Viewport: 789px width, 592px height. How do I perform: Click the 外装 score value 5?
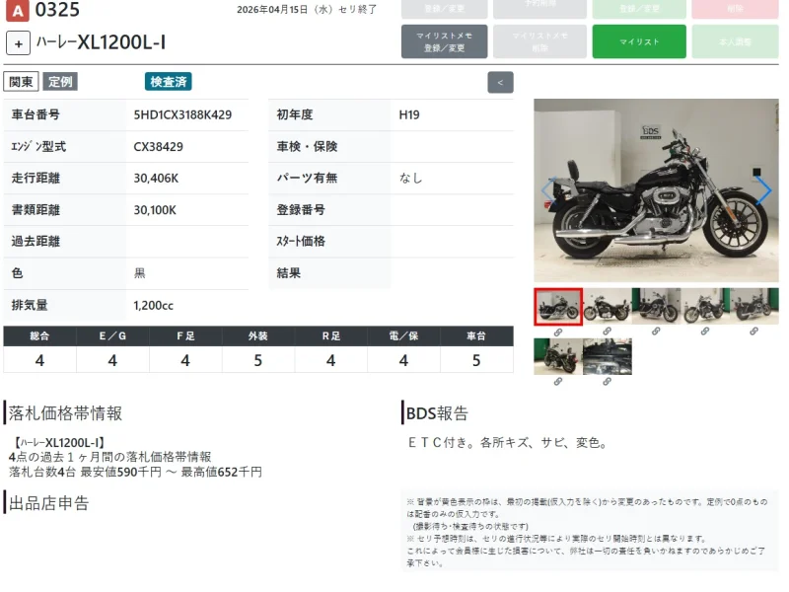pos(258,360)
